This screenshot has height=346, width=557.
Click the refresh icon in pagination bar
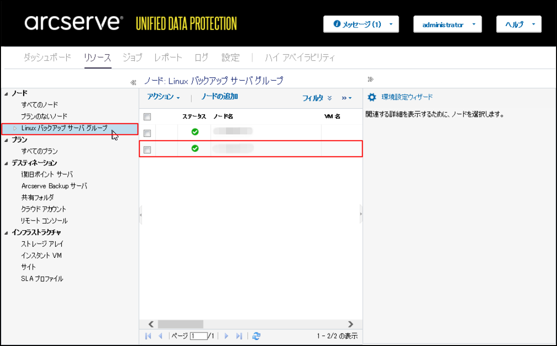click(x=256, y=336)
